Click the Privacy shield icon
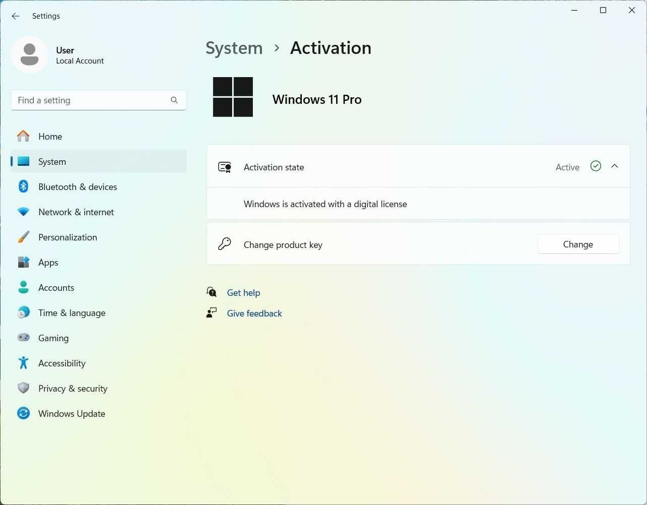The height and width of the screenshot is (505, 647). [23, 388]
